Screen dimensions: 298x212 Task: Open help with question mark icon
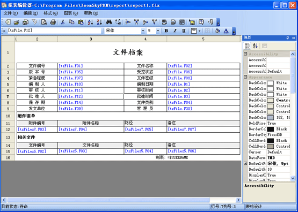(x=201, y=22)
